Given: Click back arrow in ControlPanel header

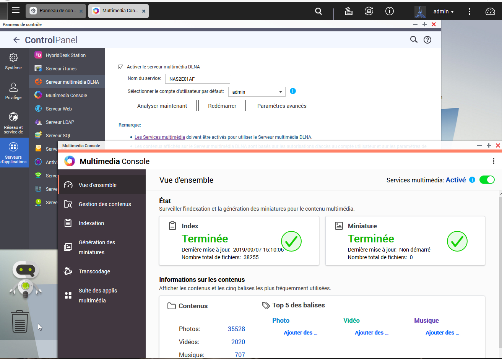Looking at the screenshot, I should 16,40.
